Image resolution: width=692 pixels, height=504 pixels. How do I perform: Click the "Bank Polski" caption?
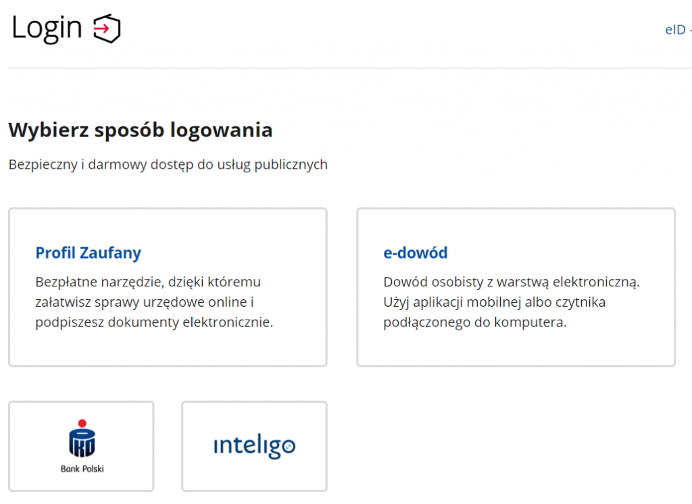tap(82, 468)
